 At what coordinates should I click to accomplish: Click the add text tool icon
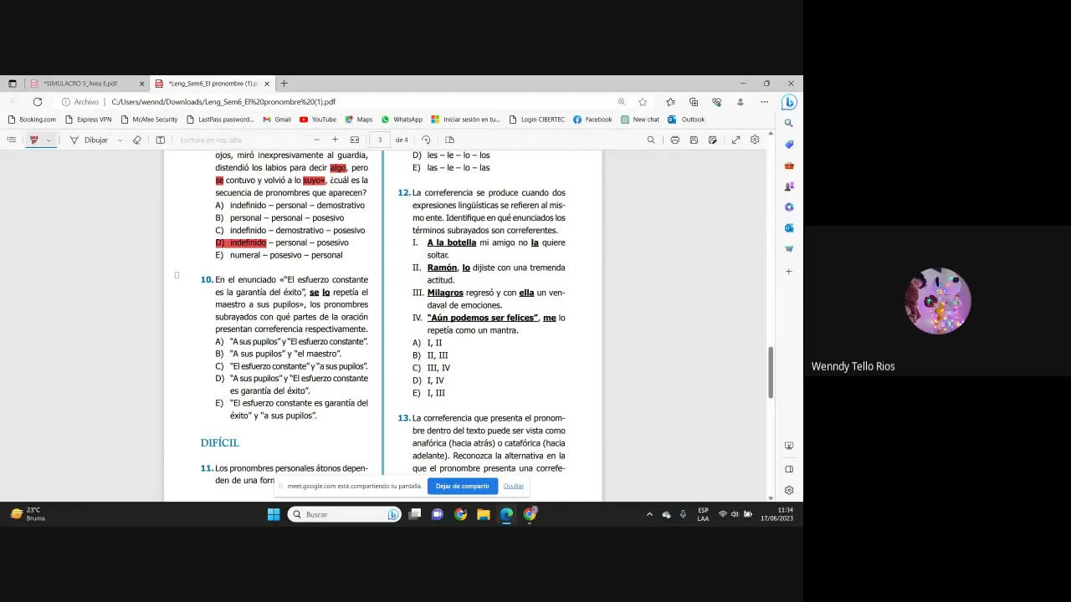tap(160, 140)
